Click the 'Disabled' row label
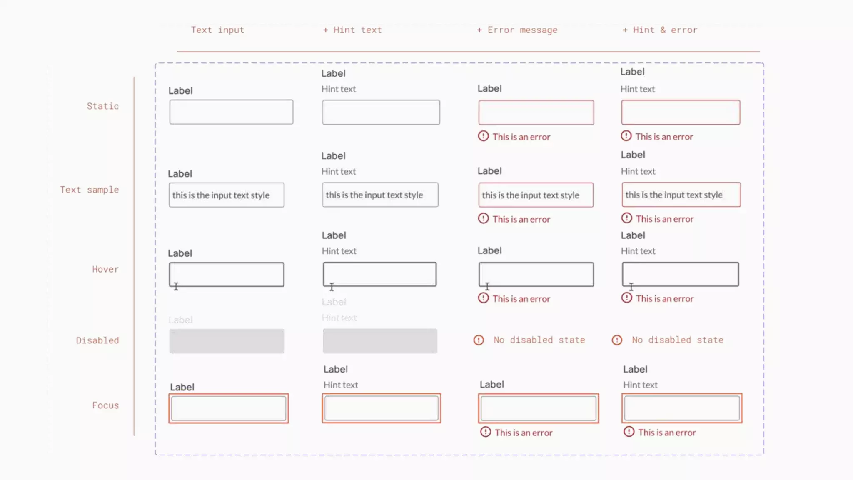The width and height of the screenshot is (853, 480). [97, 340]
